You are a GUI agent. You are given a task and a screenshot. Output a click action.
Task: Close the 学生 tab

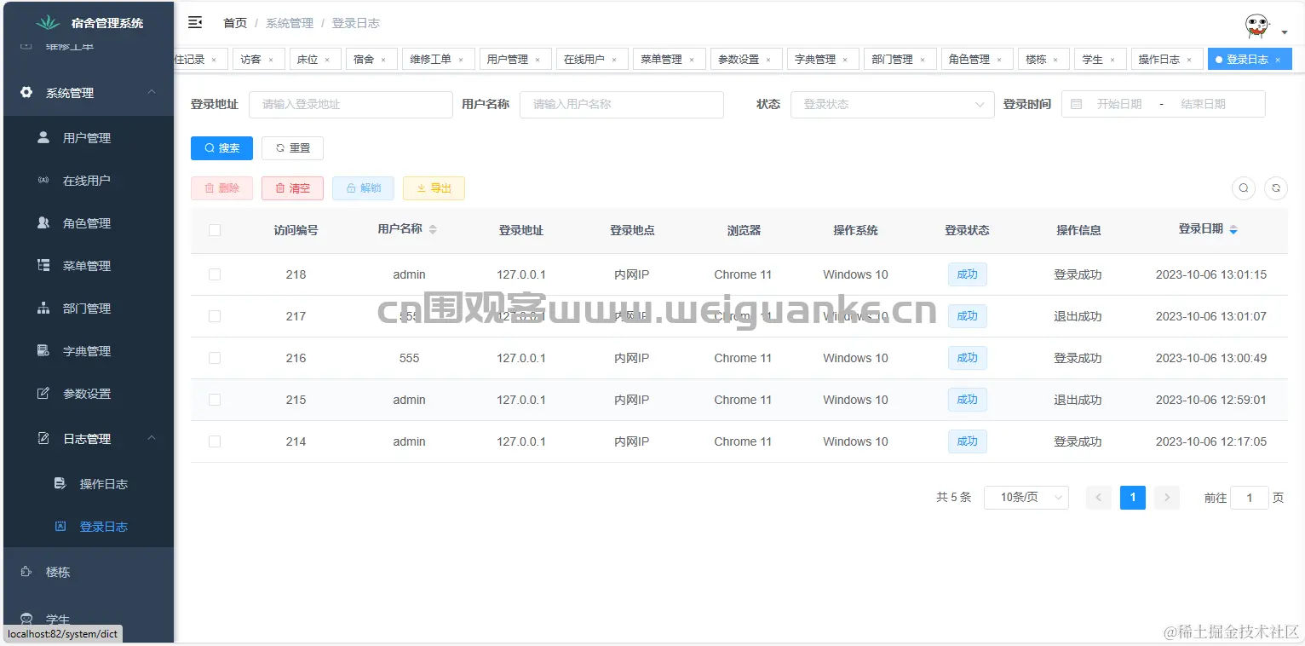point(1112,60)
